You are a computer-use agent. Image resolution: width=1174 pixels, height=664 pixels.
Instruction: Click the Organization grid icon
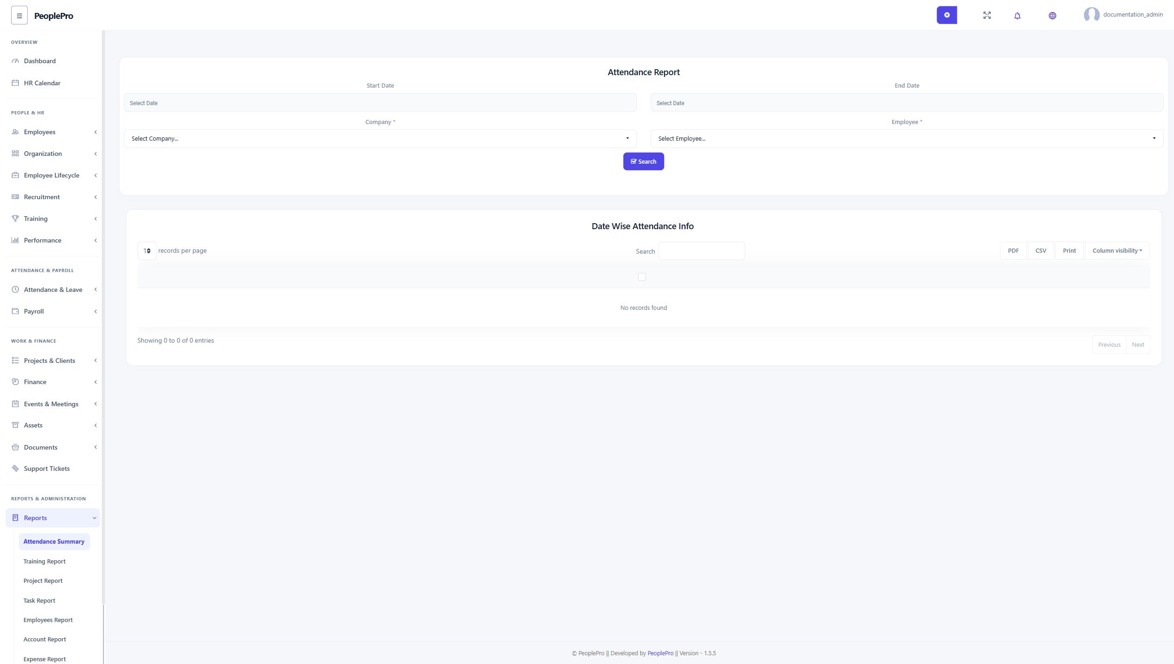(15, 154)
